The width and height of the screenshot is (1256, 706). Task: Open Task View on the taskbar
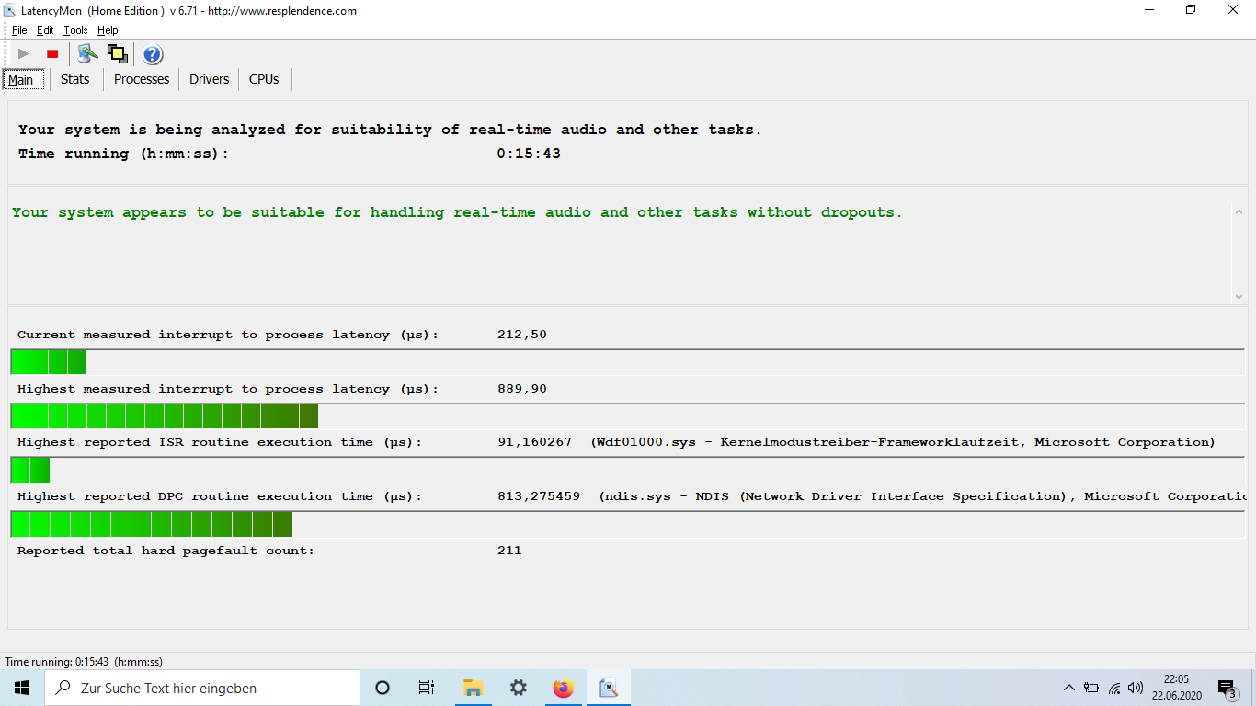pyautogui.click(x=427, y=688)
